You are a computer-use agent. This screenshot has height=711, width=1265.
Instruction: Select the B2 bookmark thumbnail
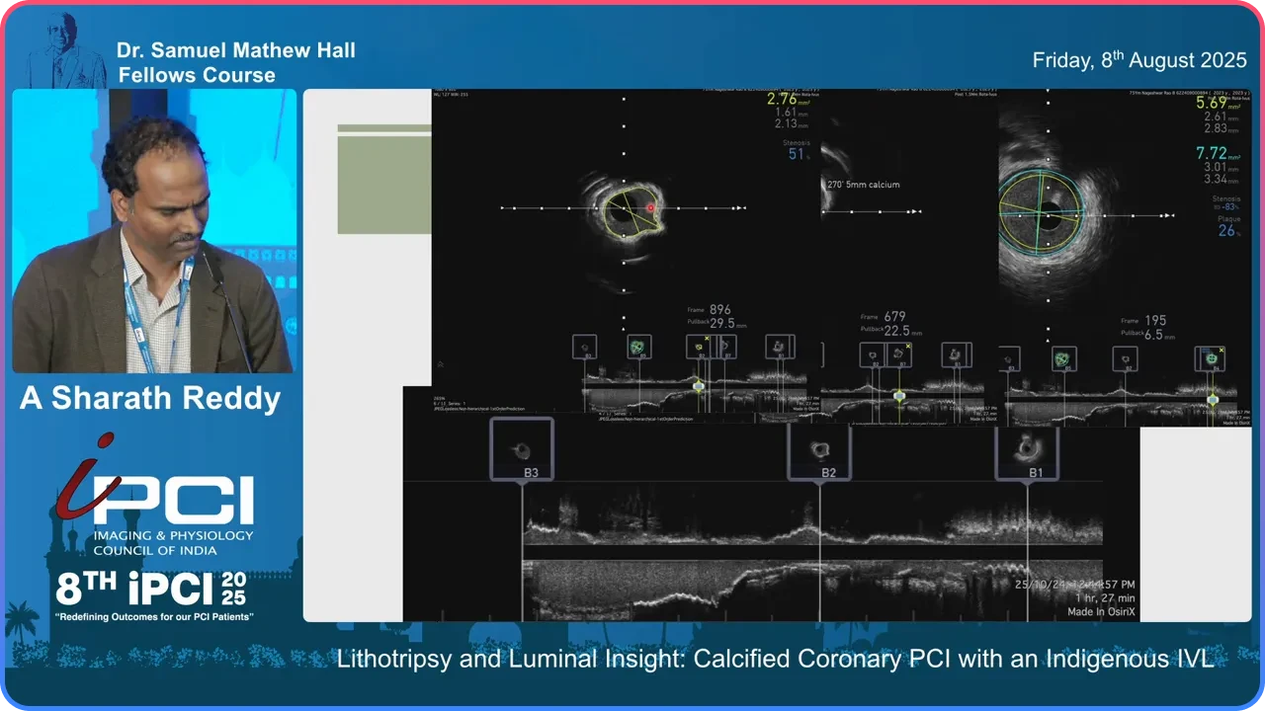[x=819, y=450]
